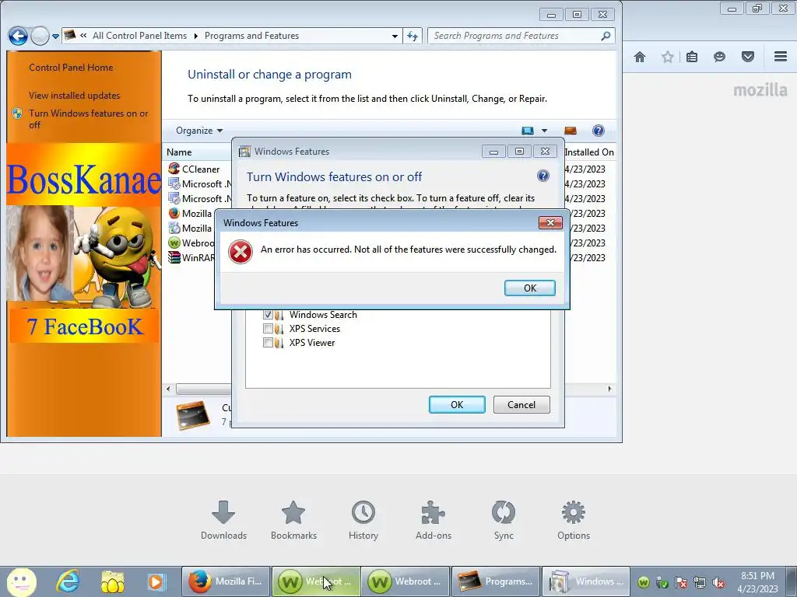Toggle the Windows Search checkbox

(268, 315)
